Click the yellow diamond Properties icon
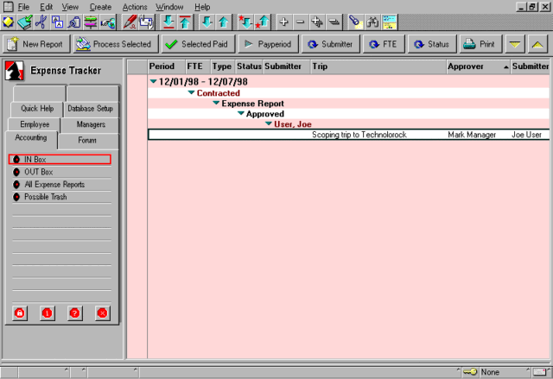Viewport: 553px width, 379px height. click(8, 22)
